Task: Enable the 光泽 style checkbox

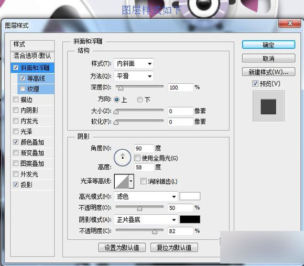Action: click(16, 131)
